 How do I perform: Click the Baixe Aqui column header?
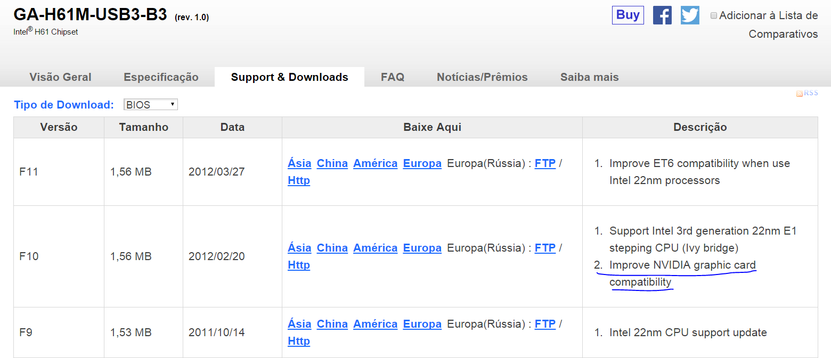432,127
